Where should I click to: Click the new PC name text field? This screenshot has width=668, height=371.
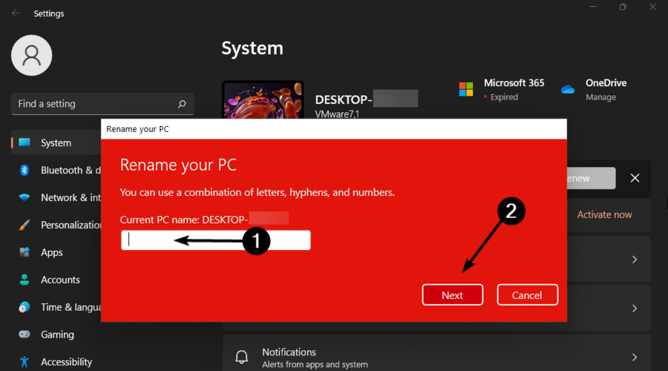point(216,240)
